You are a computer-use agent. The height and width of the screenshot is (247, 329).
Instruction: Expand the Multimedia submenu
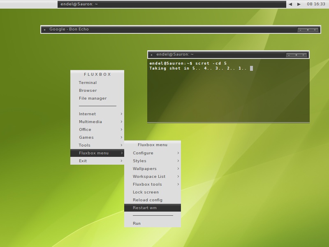(x=97, y=121)
